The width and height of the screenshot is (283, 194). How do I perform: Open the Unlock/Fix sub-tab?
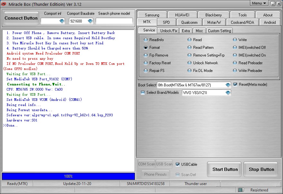pyautogui.click(x=169, y=31)
